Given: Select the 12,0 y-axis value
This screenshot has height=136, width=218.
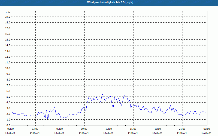Looking at the screenshot, I should pos(8,57).
